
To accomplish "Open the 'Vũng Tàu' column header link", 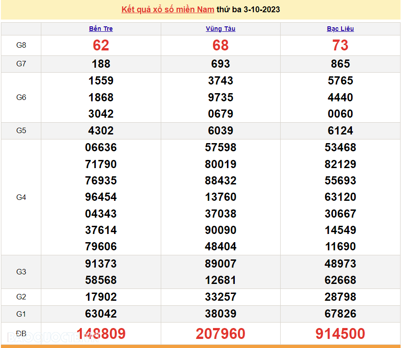I will [220, 29].
